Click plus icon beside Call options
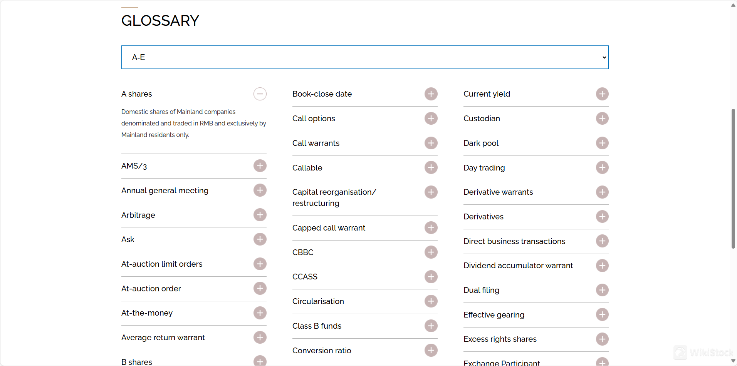The image size is (737, 366). click(431, 119)
